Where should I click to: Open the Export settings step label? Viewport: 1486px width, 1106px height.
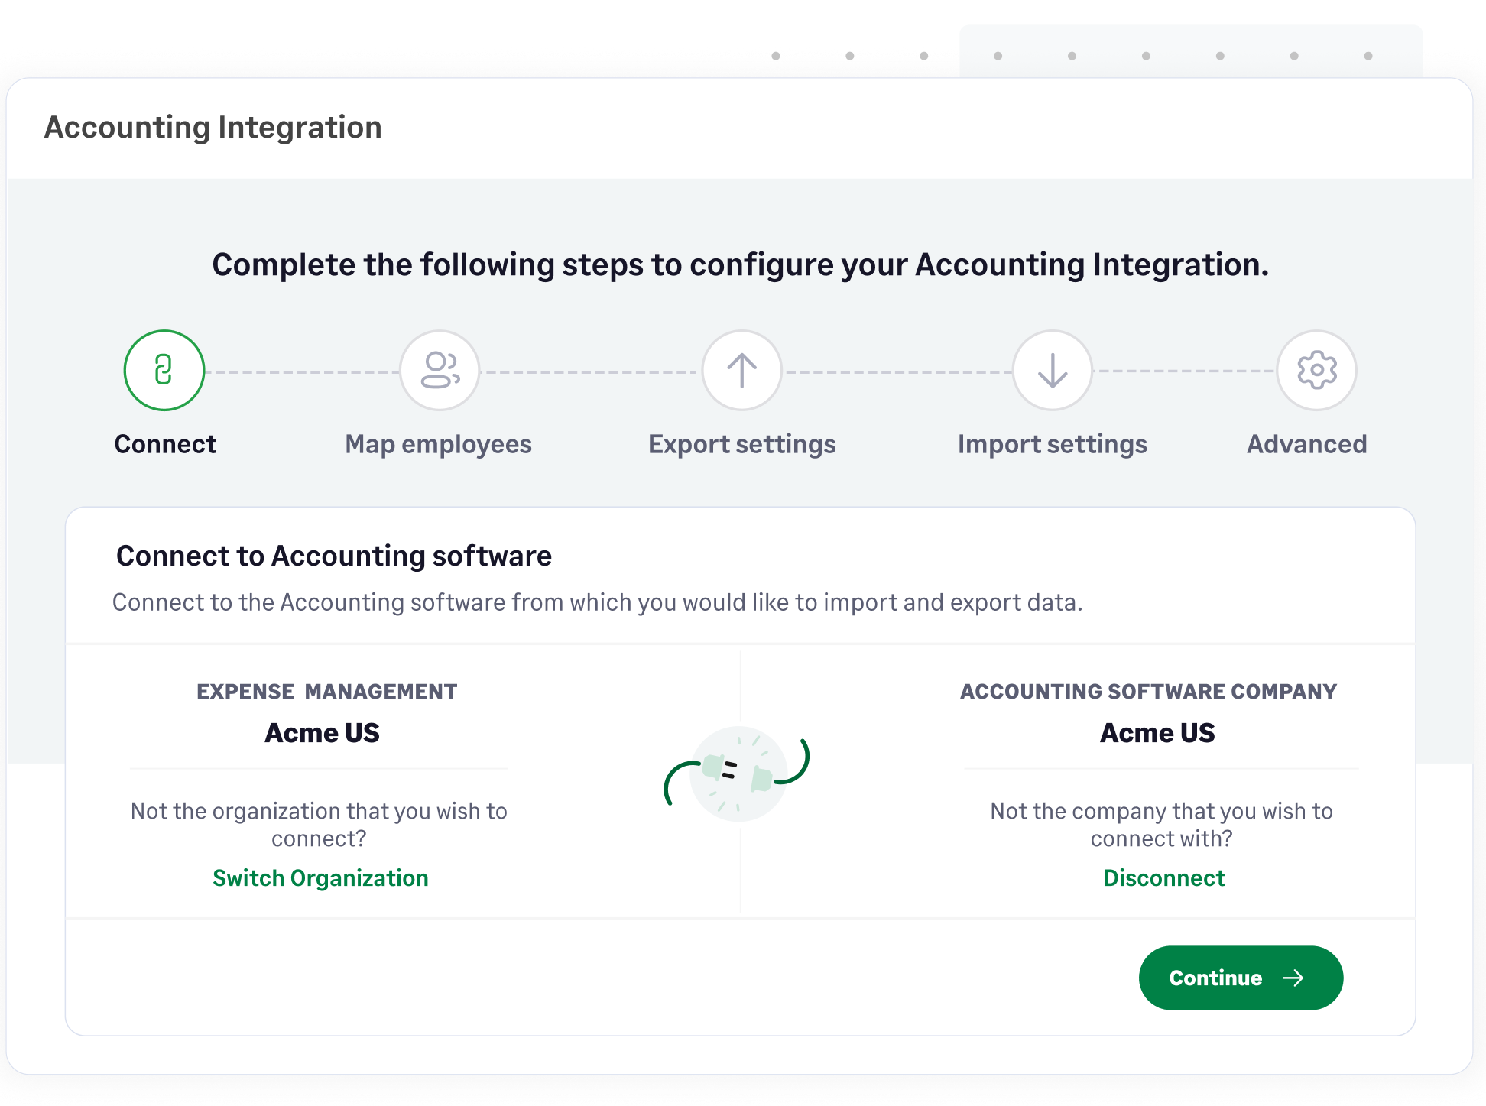pos(741,444)
